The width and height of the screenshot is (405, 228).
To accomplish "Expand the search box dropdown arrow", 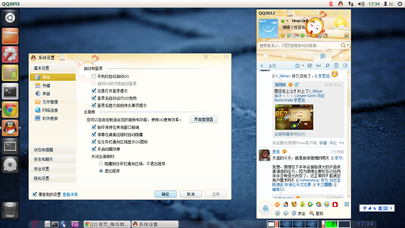I will click(347, 46).
